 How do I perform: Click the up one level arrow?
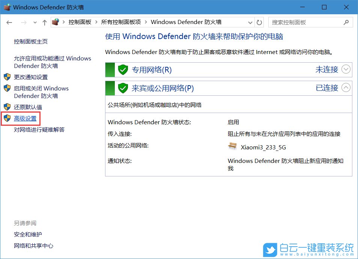[45, 23]
